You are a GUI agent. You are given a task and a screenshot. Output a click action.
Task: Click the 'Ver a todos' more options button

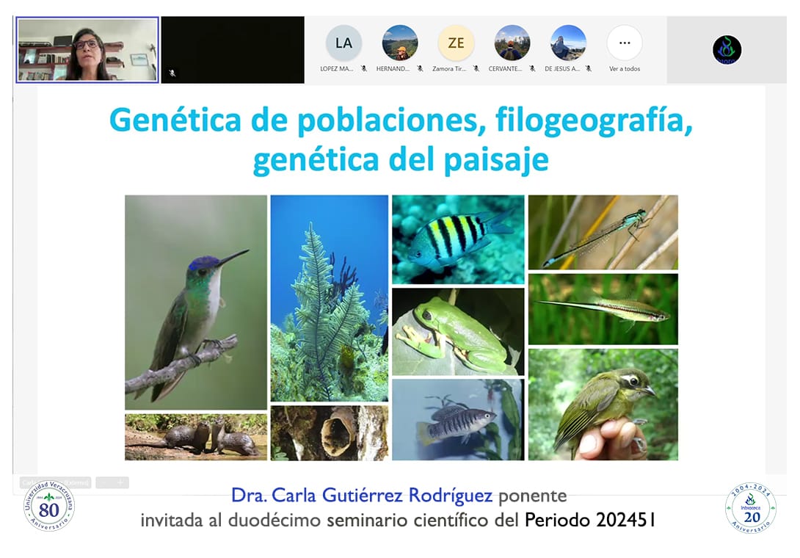[625, 43]
